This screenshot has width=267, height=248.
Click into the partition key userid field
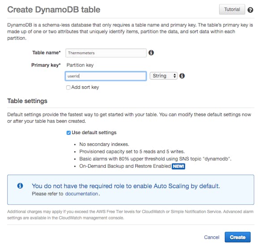click(106, 76)
